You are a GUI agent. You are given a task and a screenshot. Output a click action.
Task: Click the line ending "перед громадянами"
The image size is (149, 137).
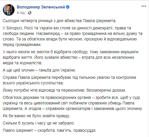click(22, 45)
